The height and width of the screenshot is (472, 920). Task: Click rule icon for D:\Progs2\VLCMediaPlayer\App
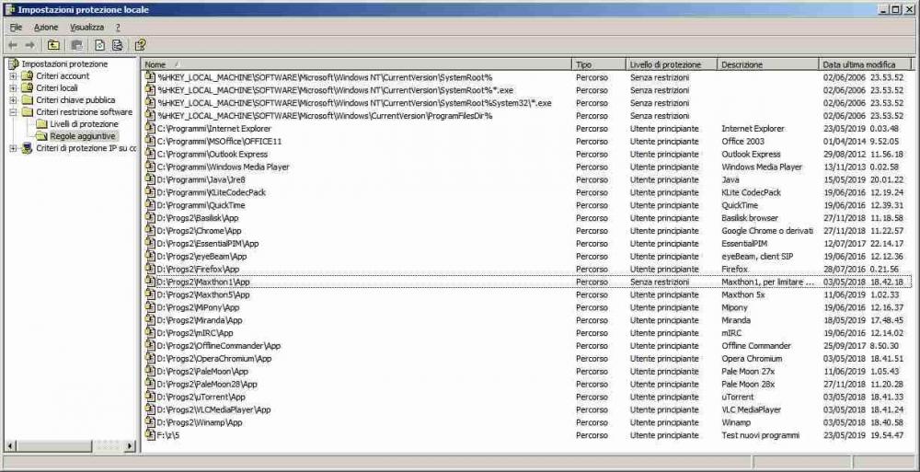point(150,409)
